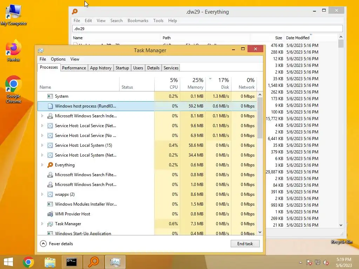Open My Computer desktop icon

tap(14, 15)
